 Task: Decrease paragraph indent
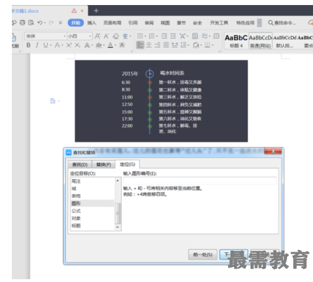[x=164, y=36]
